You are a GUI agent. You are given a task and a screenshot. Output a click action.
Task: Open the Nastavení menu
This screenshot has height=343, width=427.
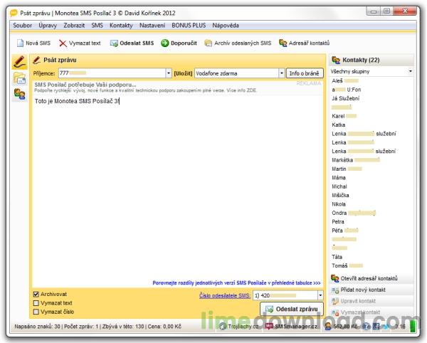coord(152,26)
